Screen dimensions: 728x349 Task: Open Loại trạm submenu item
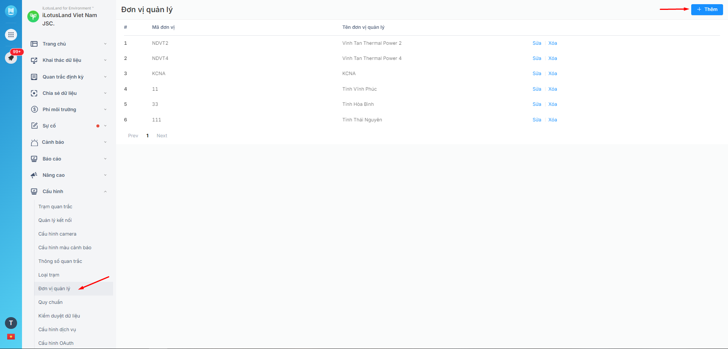pyautogui.click(x=49, y=275)
